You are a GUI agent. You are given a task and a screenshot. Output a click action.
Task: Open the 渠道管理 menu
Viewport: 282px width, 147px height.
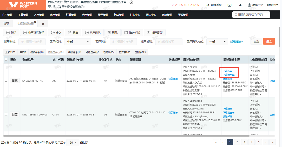click(183, 15)
